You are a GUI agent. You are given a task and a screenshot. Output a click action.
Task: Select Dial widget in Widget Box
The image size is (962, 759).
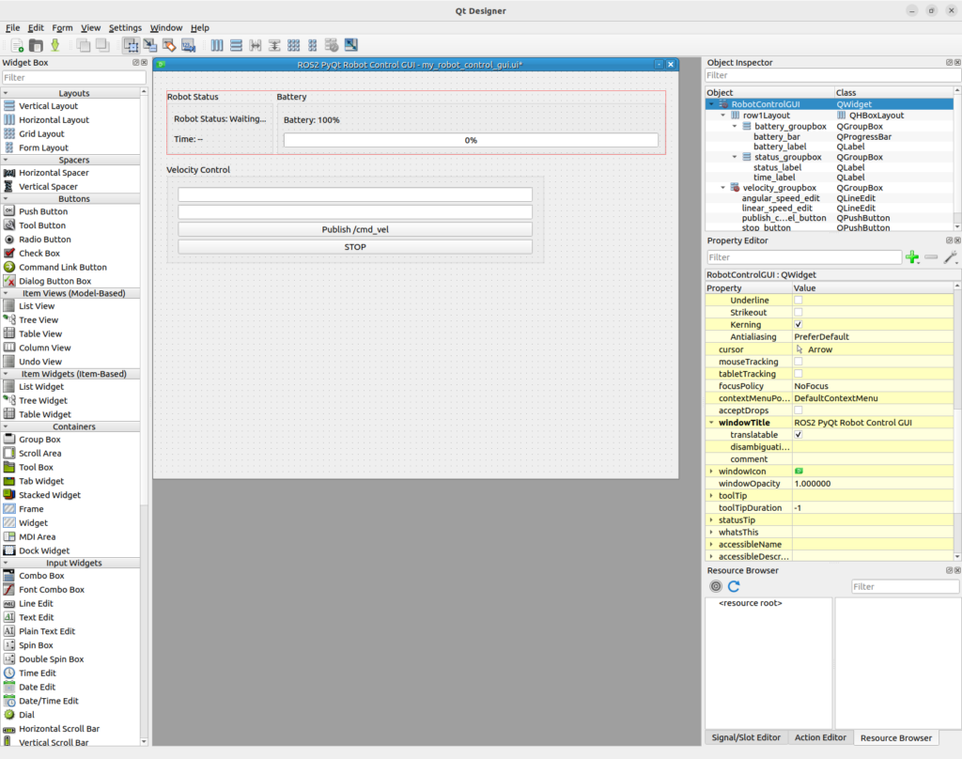pos(26,715)
